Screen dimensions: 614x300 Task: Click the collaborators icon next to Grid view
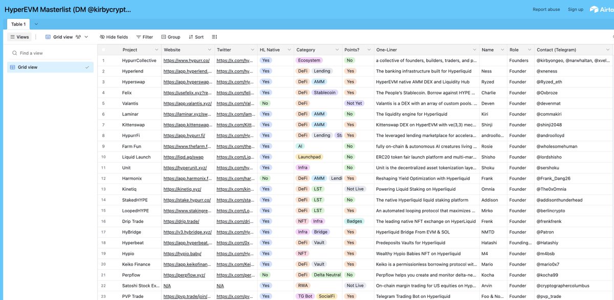click(79, 37)
